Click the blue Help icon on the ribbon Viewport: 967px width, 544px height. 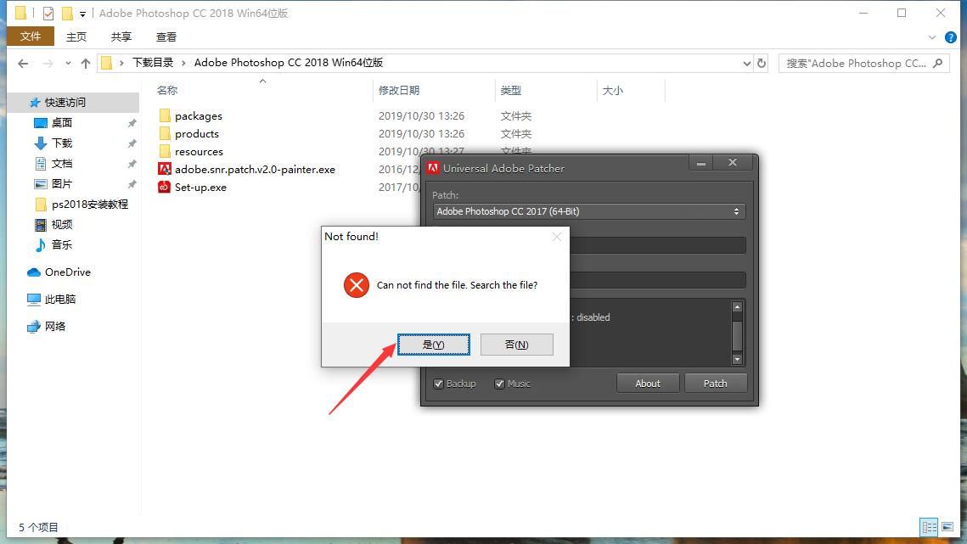pyautogui.click(x=950, y=36)
